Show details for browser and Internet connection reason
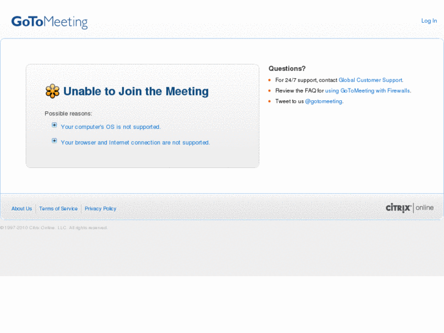The width and height of the screenshot is (444, 333). pyautogui.click(x=135, y=142)
